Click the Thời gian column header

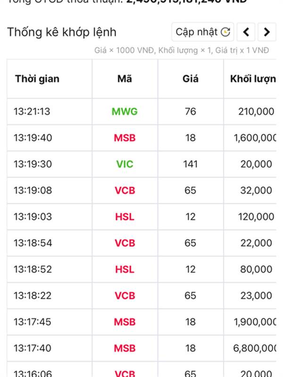37,79
